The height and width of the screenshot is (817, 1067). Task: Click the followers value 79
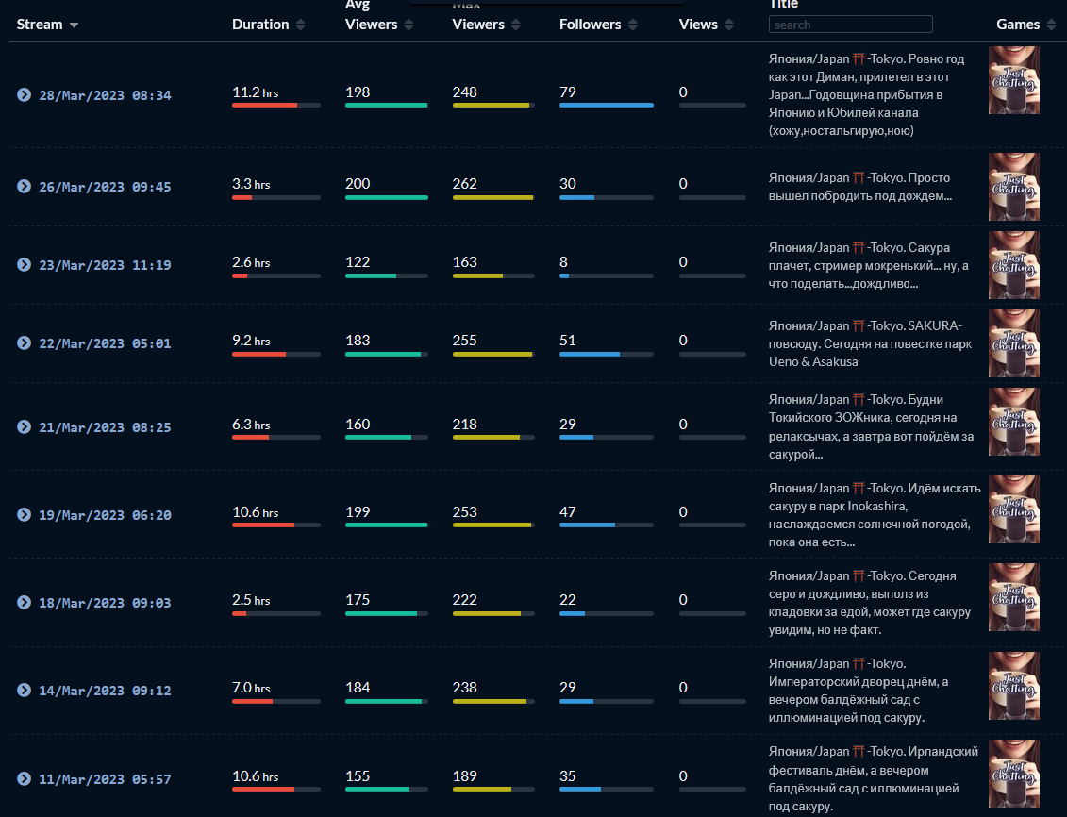click(568, 92)
